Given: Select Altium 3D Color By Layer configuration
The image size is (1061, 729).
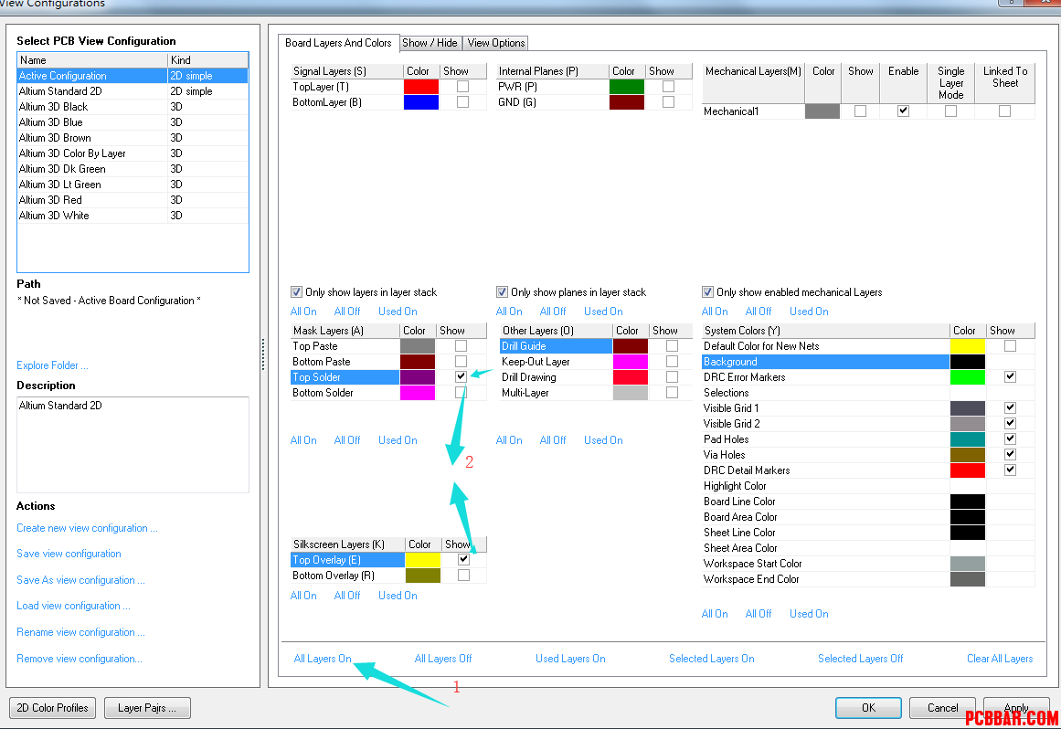Looking at the screenshot, I should click(x=133, y=153).
